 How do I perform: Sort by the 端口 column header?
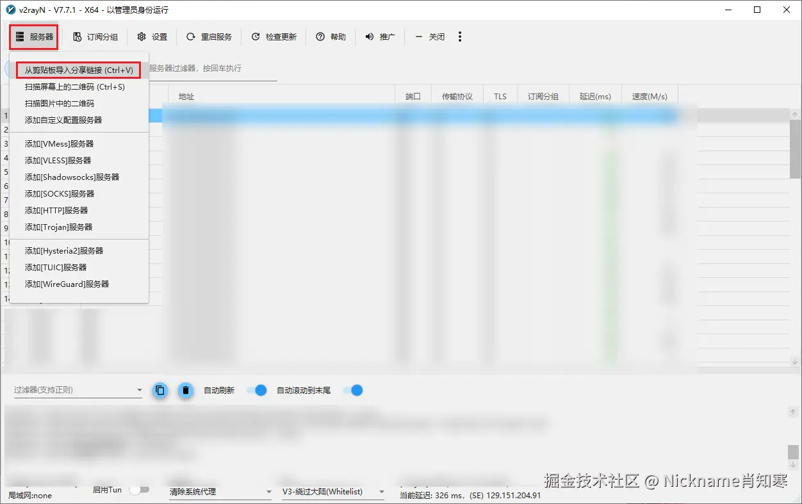(413, 97)
